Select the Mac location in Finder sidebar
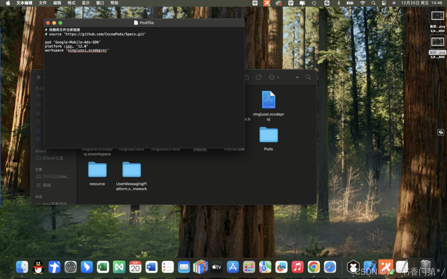This screenshot has width=447, height=279. click(53, 177)
